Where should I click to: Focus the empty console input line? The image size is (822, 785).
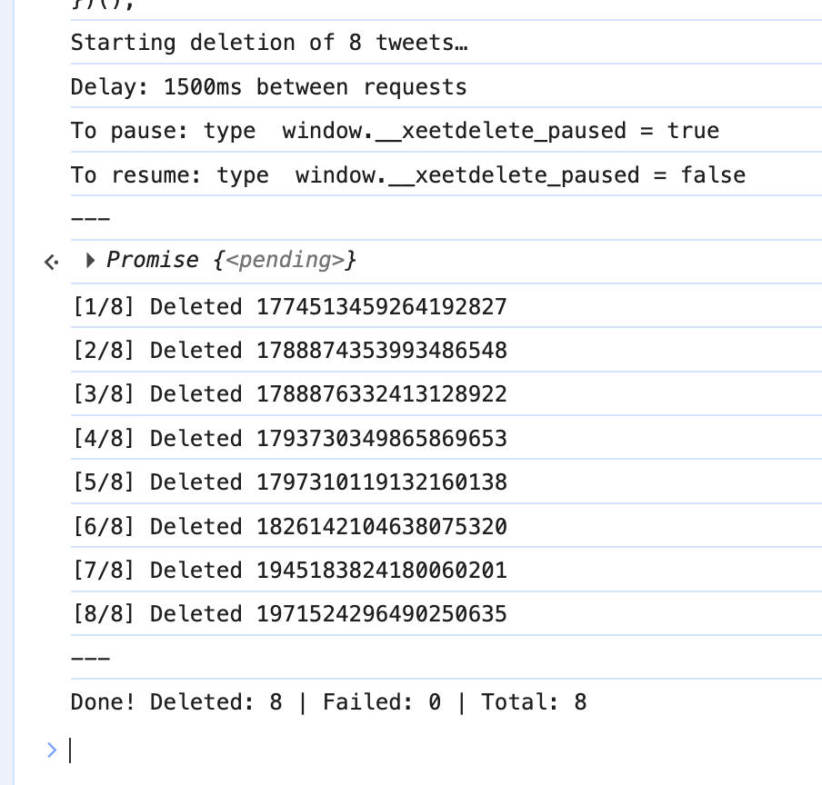[364, 750]
